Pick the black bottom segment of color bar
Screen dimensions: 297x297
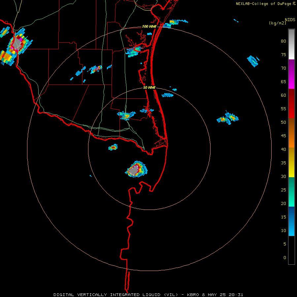click(291, 250)
